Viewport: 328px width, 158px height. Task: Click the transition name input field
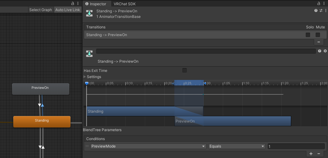pos(206,51)
